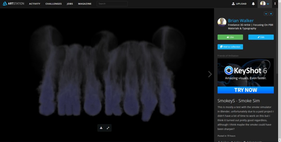Open the notifications bell

pyautogui.click(x=253, y=4)
